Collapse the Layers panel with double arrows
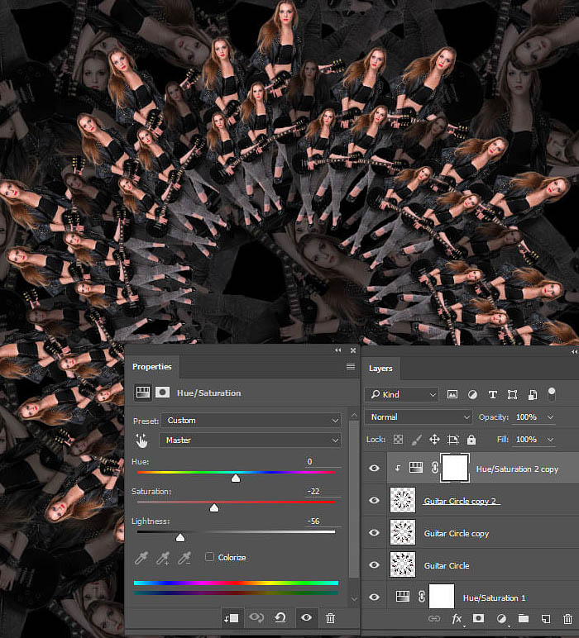 point(574,352)
